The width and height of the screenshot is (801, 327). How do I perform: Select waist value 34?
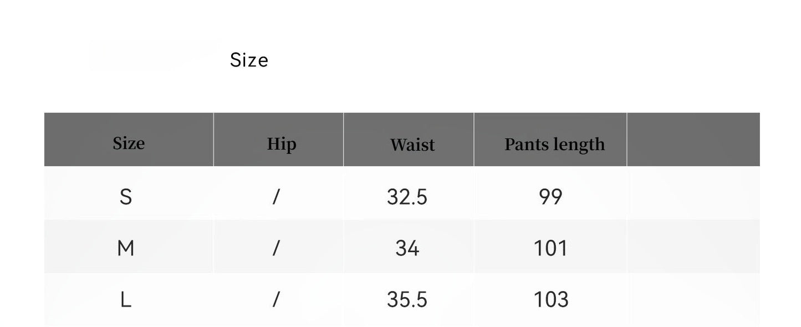(x=407, y=248)
